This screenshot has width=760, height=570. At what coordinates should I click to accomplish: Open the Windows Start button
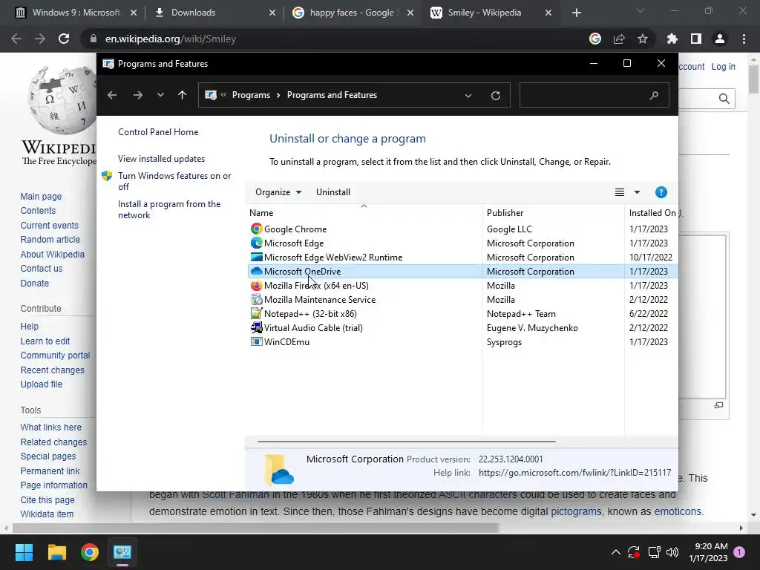coord(24,552)
